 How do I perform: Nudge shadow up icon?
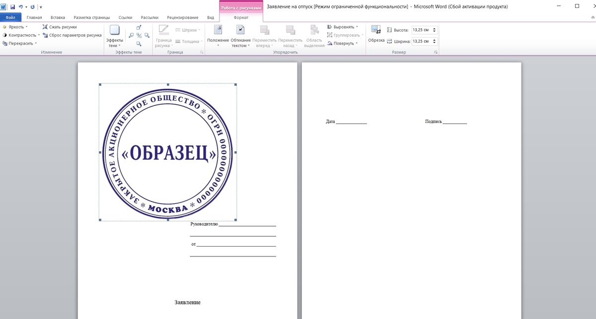pyautogui.click(x=139, y=27)
